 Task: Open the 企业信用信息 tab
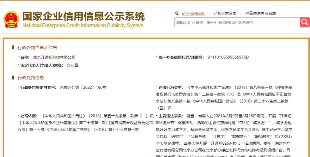(193, 13)
